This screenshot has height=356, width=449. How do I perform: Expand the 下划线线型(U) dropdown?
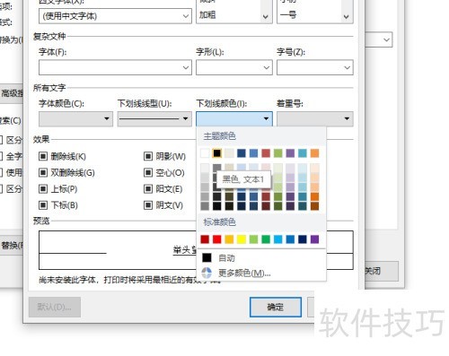point(154,119)
